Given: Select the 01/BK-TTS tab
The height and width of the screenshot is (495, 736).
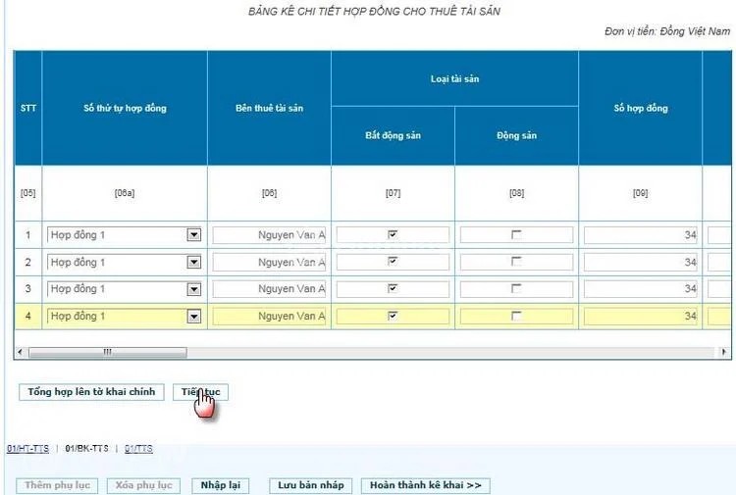Looking at the screenshot, I should [x=85, y=449].
